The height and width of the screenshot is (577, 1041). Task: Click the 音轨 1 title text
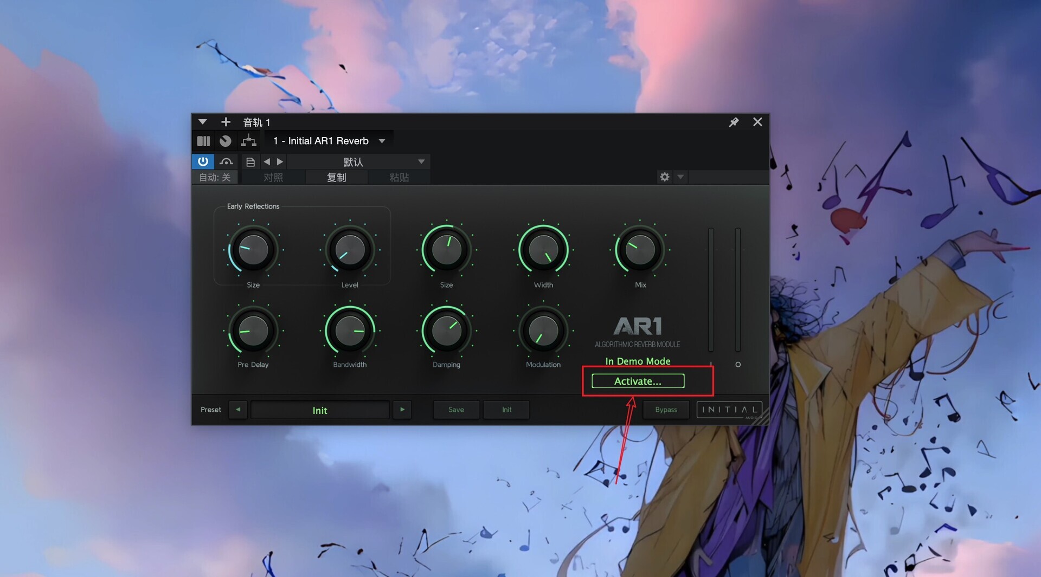[256, 122]
